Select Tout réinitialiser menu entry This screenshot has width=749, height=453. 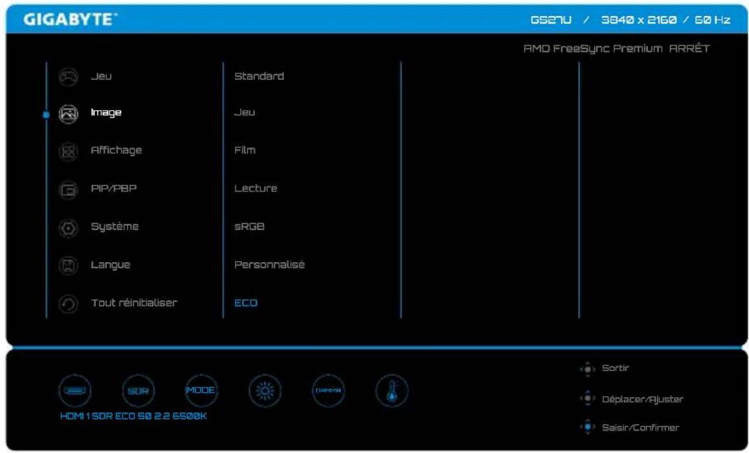[134, 303]
